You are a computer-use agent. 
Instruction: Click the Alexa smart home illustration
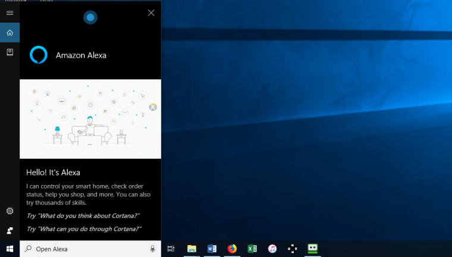pyautogui.click(x=90, y=119)
